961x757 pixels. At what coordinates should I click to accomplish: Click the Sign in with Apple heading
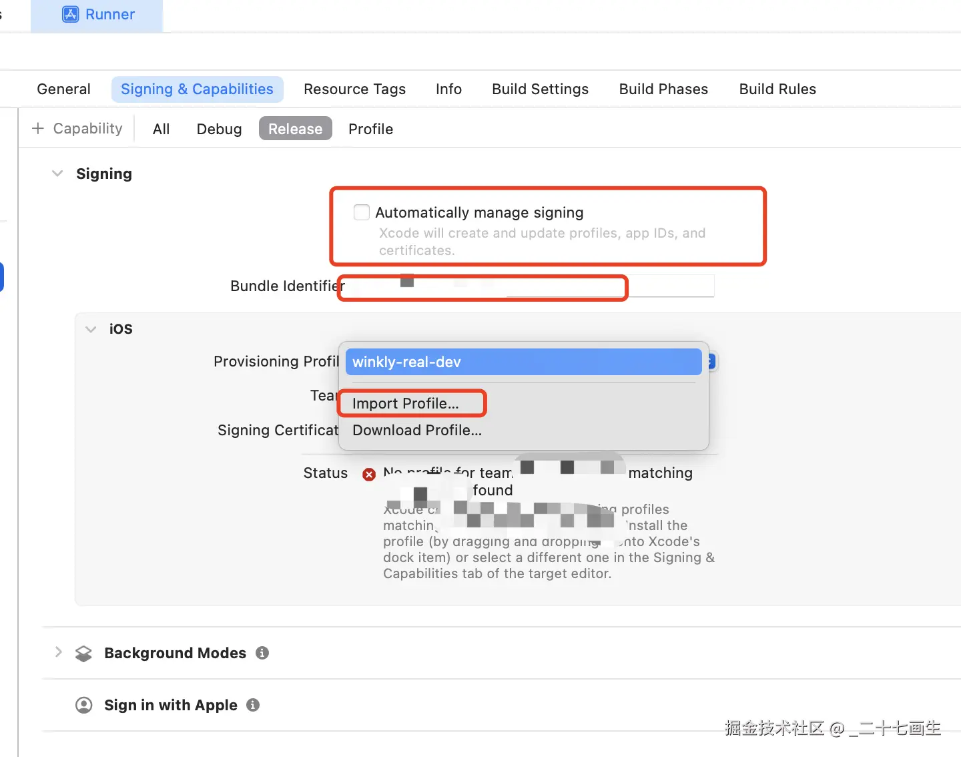pos(171,706)
